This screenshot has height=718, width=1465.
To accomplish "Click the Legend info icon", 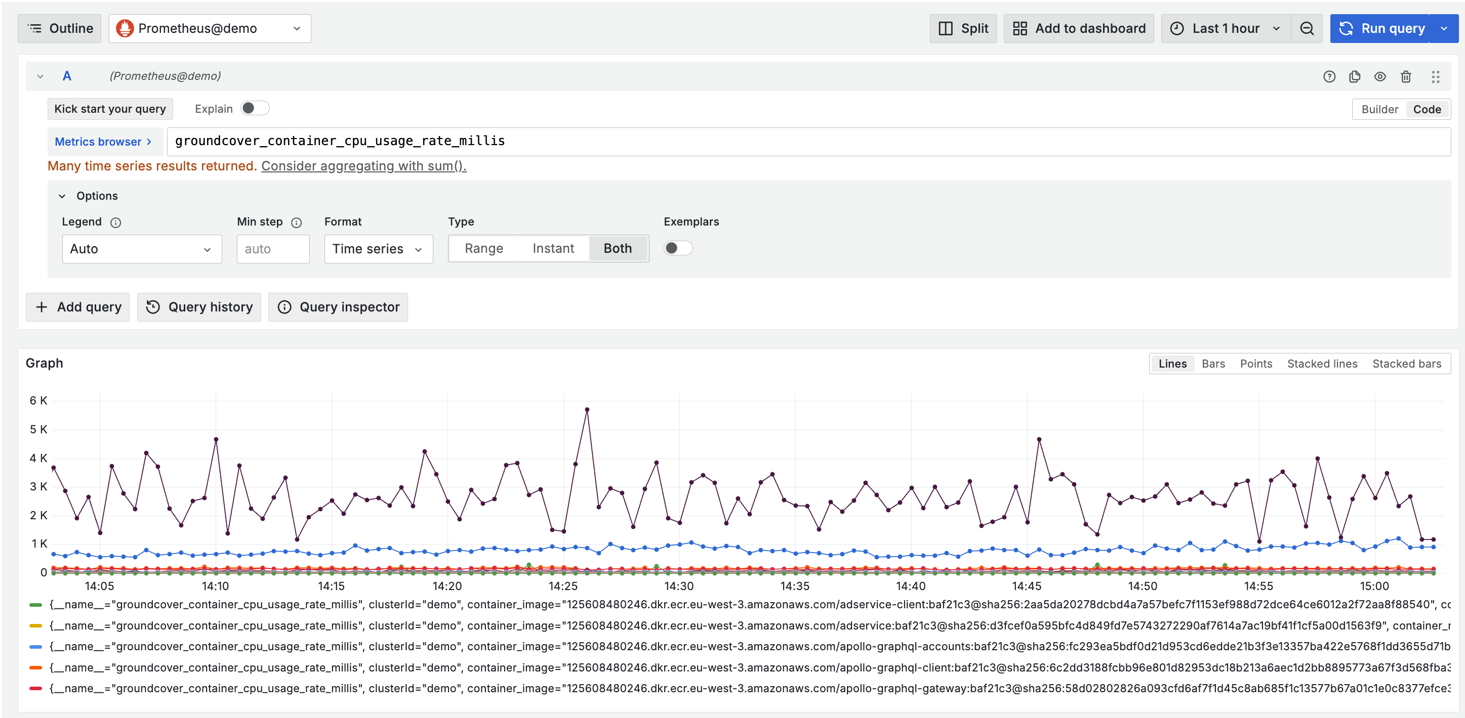I will pyautogui.click(x=115, y=222).
